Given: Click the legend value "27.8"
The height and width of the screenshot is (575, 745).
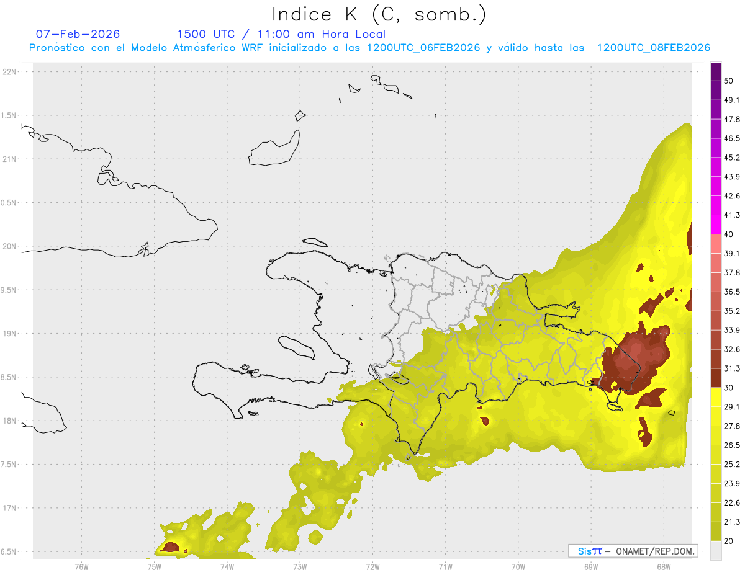Looking at the screenshot, I should pos(732,426).
